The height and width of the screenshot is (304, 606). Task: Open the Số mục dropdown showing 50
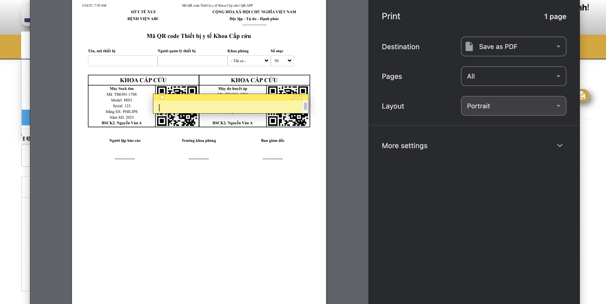coord(282,61)
